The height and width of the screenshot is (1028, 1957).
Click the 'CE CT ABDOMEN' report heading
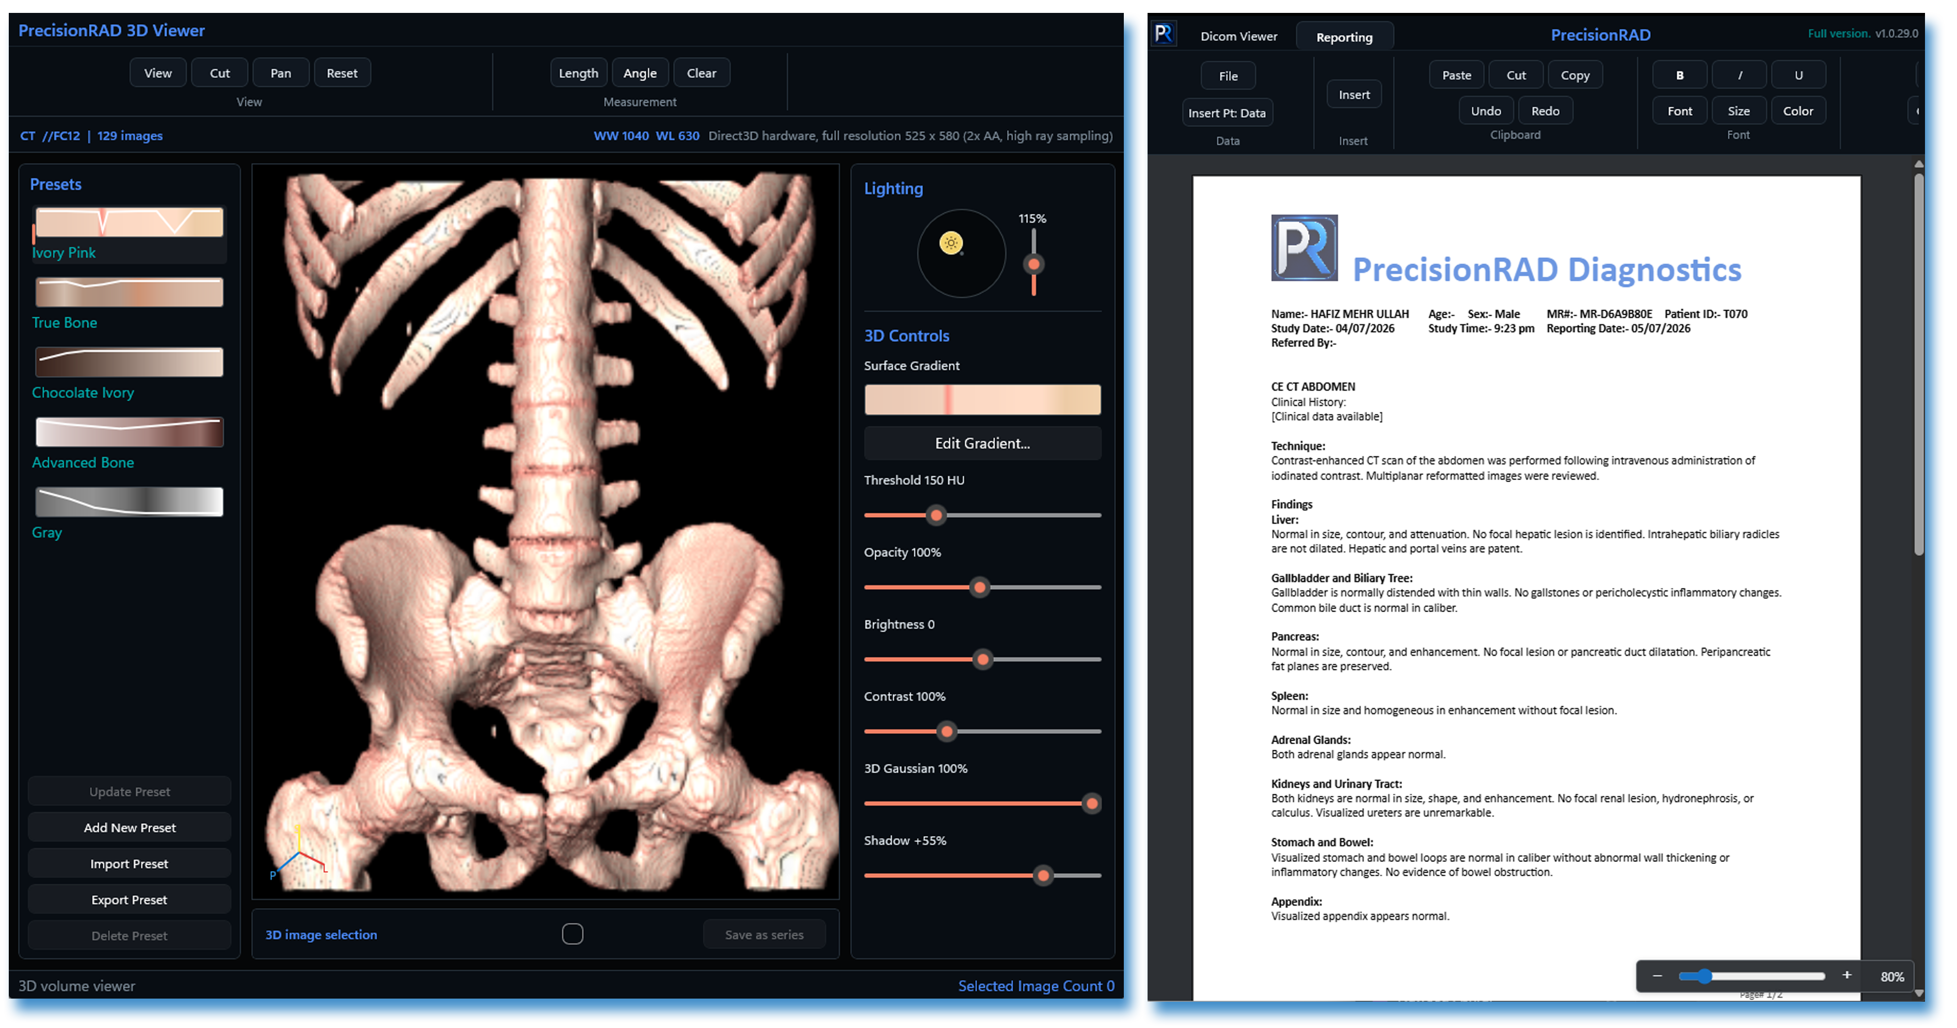point(1313,387)
